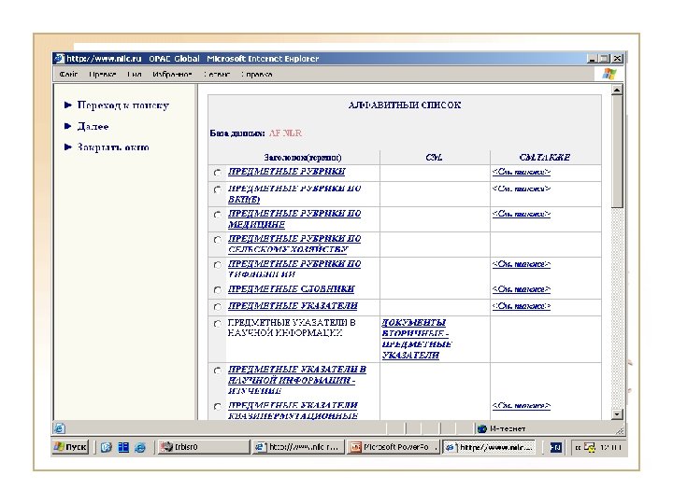Click the IE icon in the title bar

click(x=59, y=58)
